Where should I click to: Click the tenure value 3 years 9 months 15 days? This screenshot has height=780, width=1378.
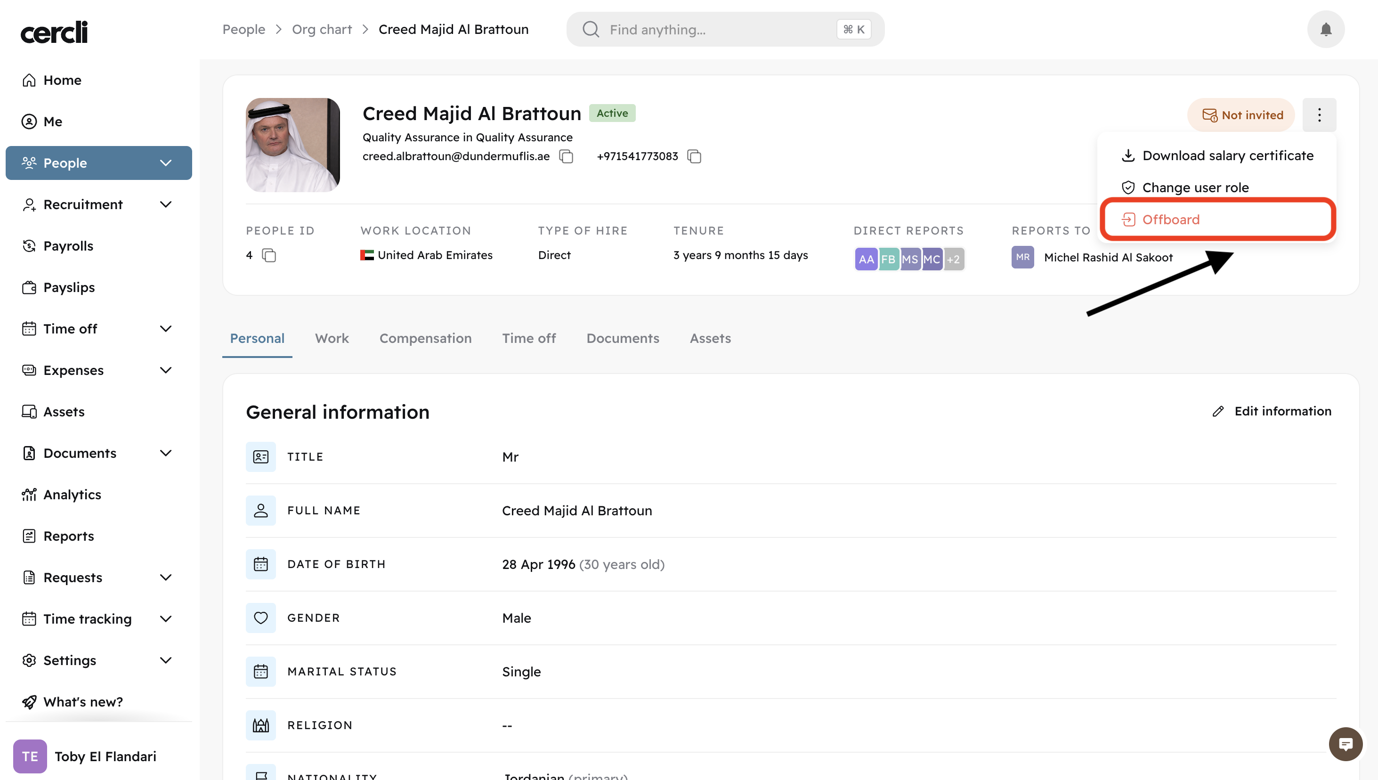pos(740,255)
